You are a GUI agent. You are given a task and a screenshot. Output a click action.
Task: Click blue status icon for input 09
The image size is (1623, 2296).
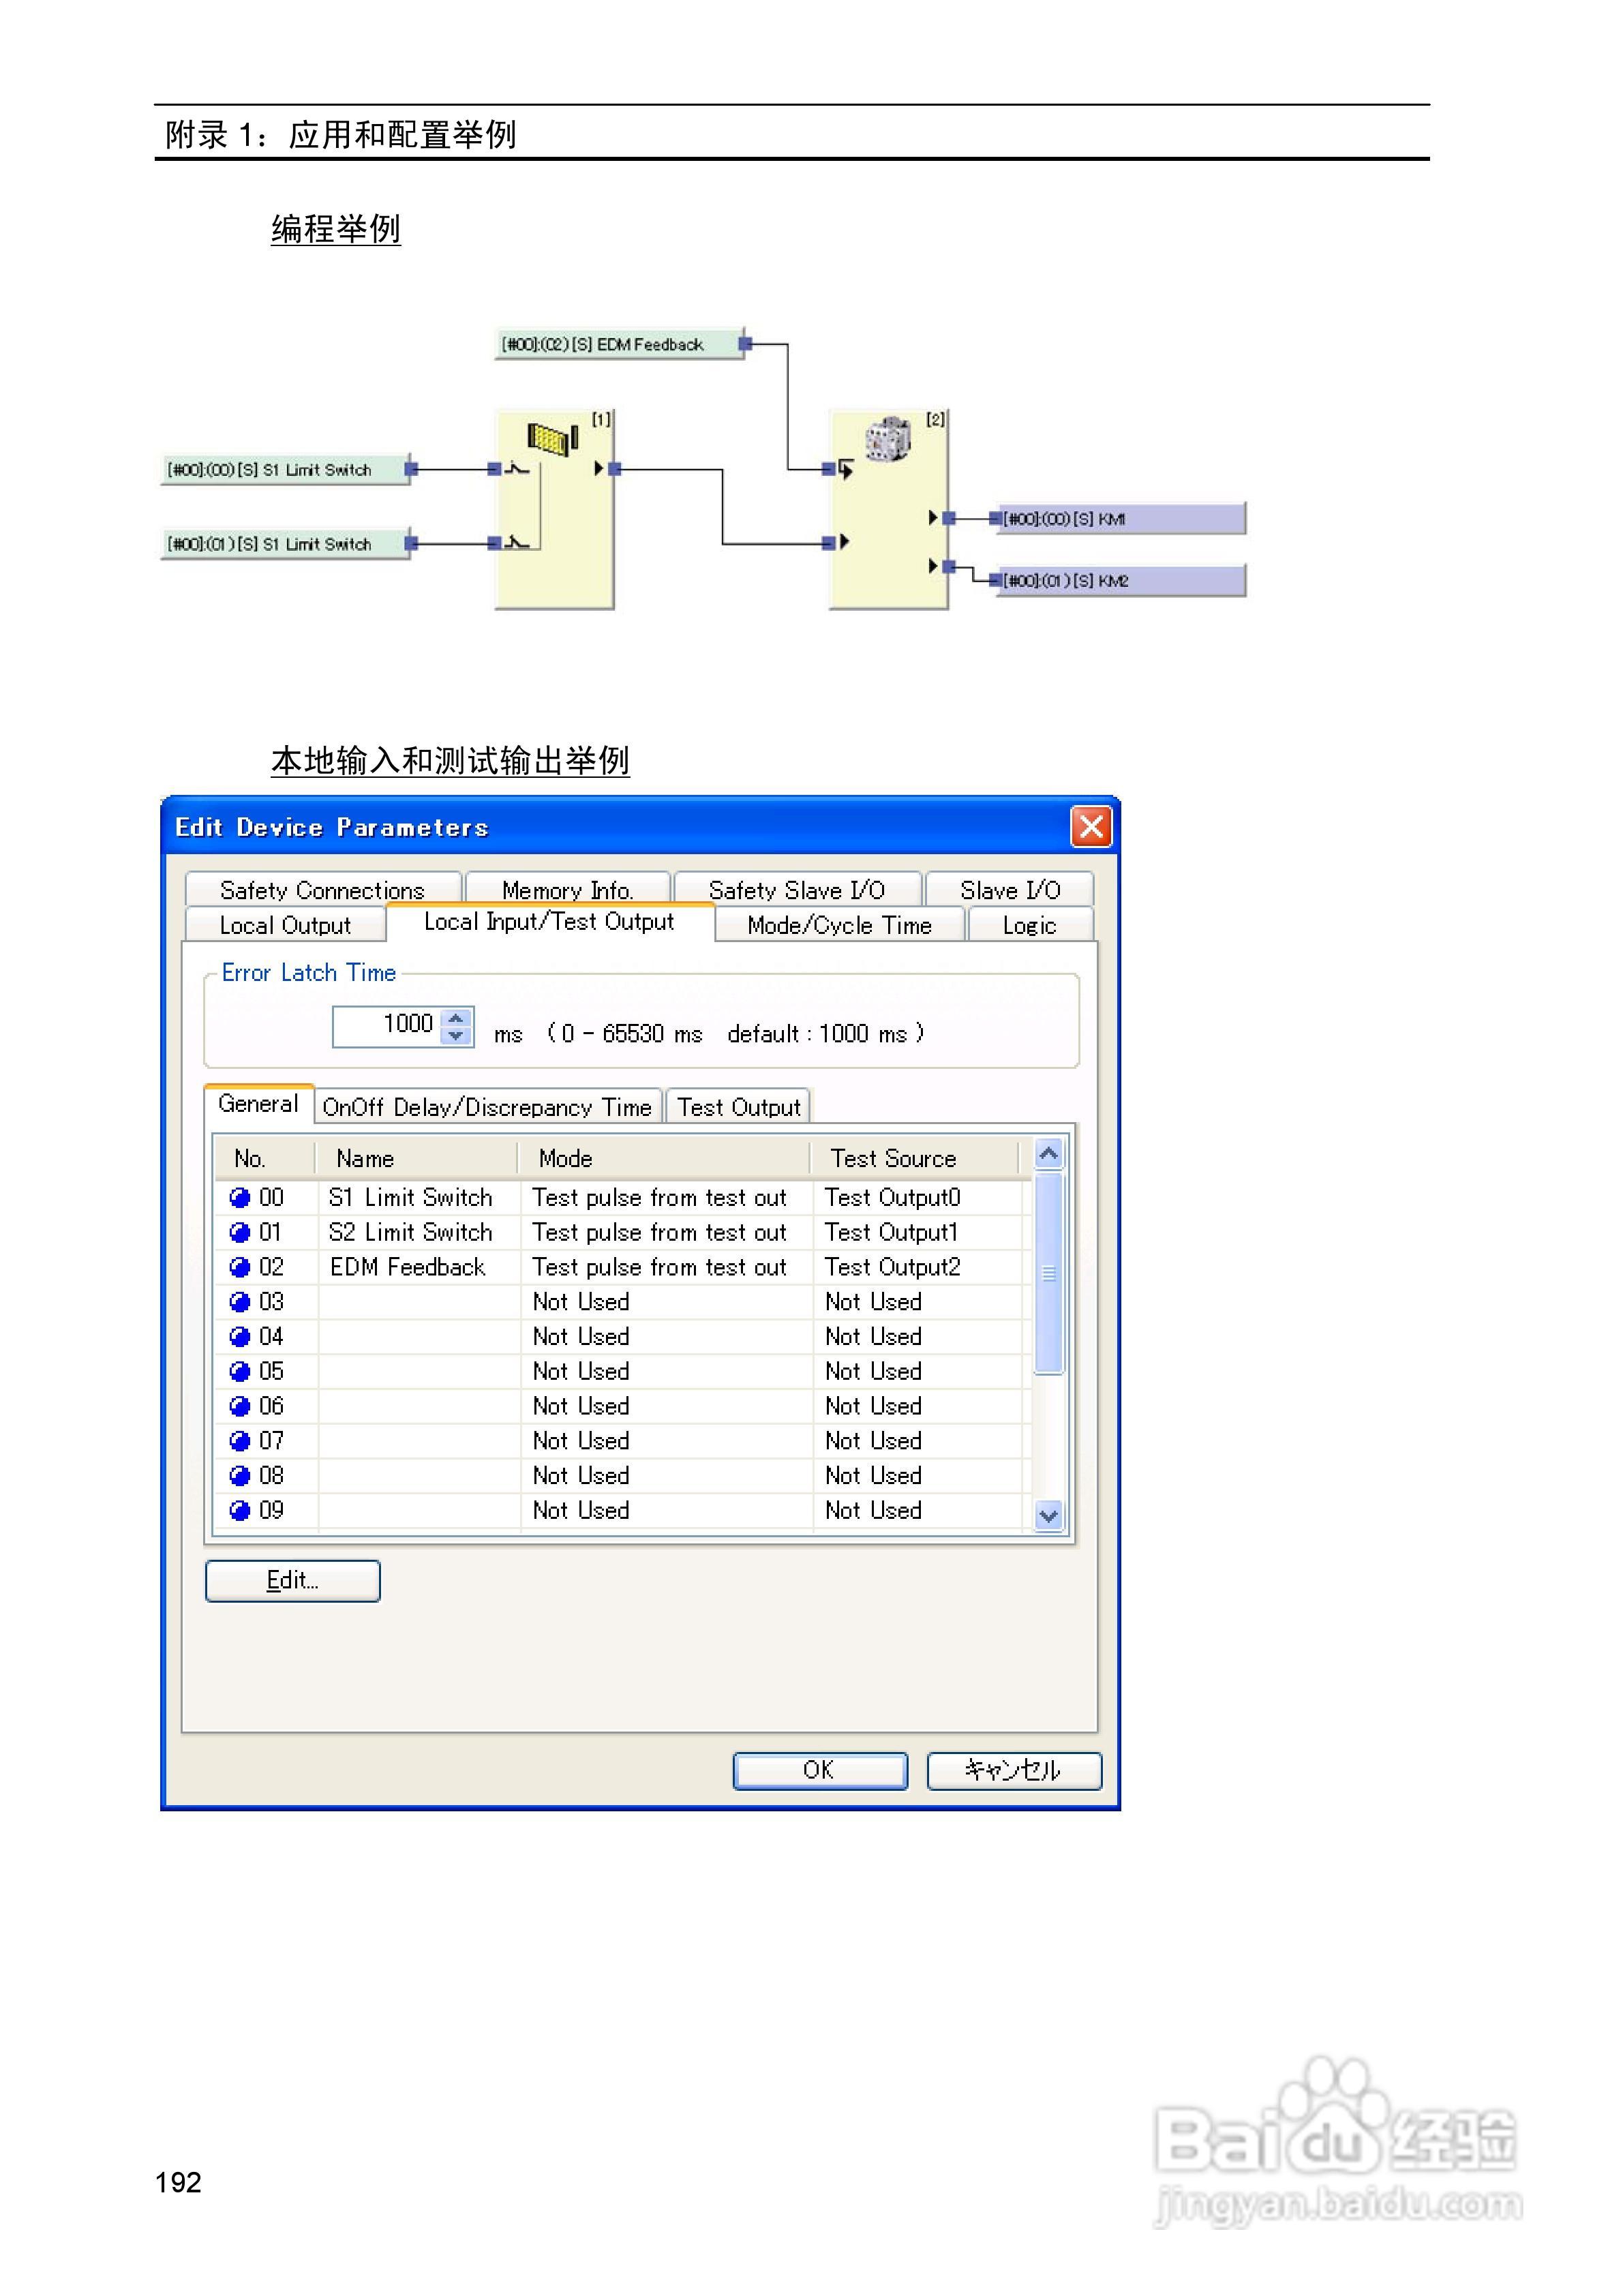240,1510
